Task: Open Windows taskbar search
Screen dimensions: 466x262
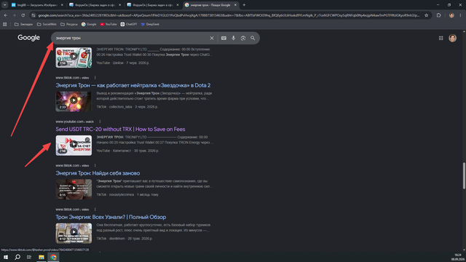Action: point(17,257)
